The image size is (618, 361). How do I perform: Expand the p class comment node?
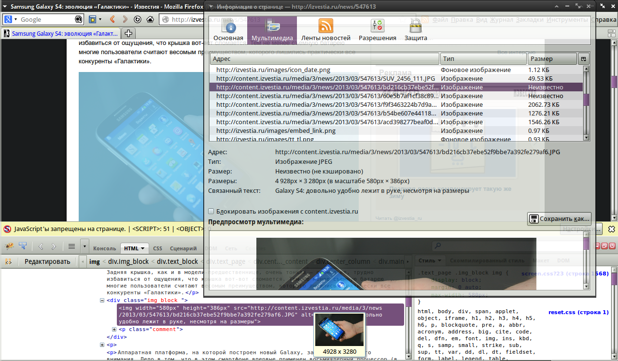click(x=114, y=330)
